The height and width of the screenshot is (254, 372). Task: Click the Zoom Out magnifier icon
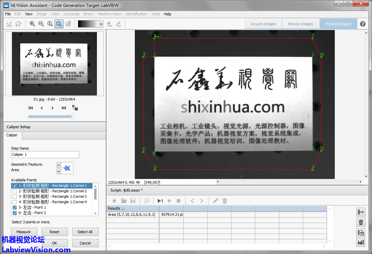click(41, 24)
